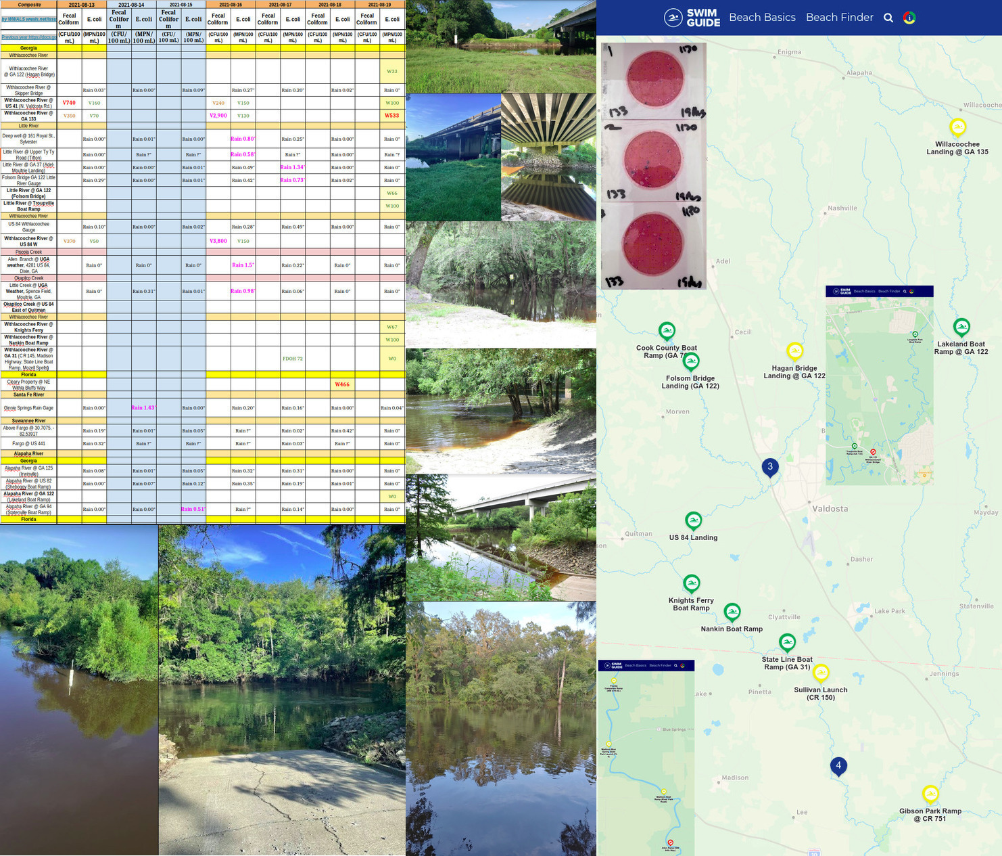Select Sullivan Launch (CR 150) marker
The height and width of the screenshot is (856, 1002).
pos(821,673)
